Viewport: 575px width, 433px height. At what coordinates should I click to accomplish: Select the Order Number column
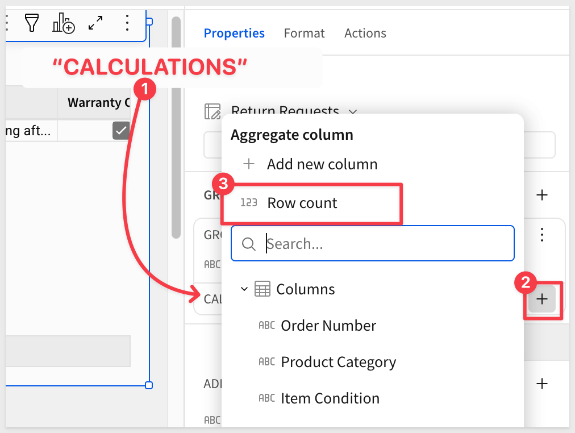pyautogui.click(x=328, y=326)
